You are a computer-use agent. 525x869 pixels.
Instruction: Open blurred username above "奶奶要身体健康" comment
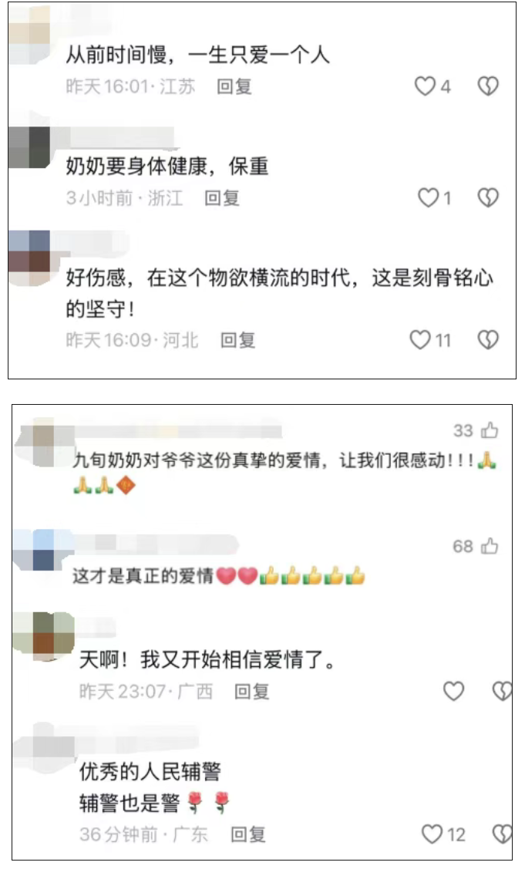point(115,136)
